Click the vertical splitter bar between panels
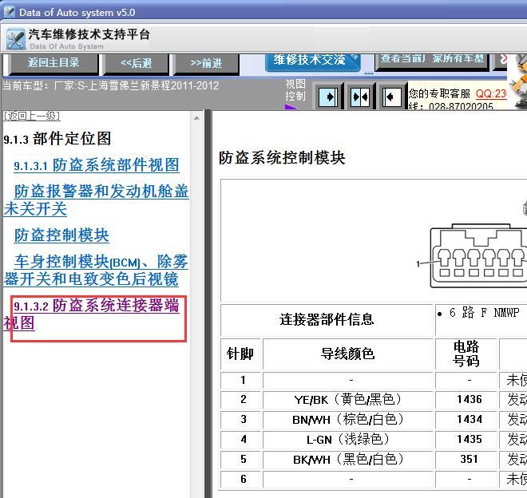 tap(208, 304)
